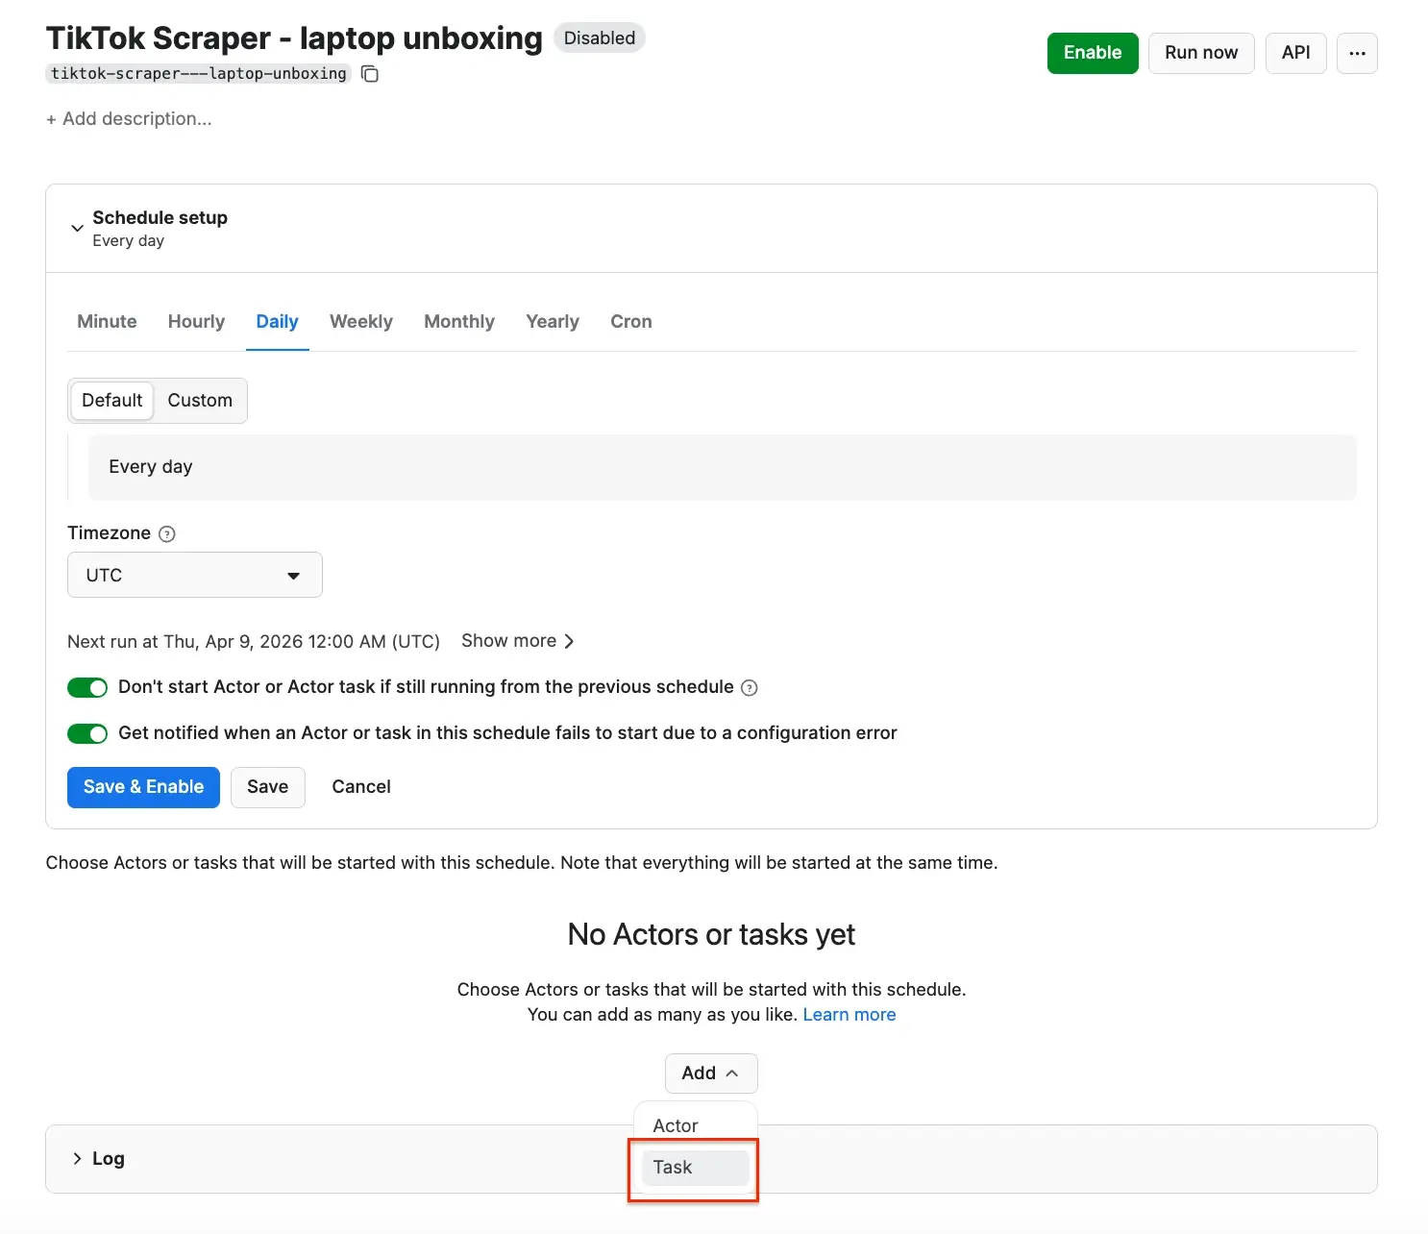Viewport: 1428px width, 1234px height.
Task: Click the Every day schedule preview box
Action: click(x=723, y=467)
